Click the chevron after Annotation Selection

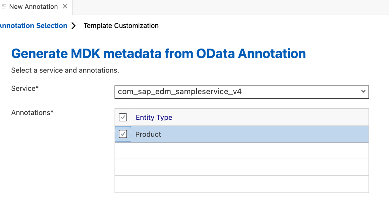74,26
